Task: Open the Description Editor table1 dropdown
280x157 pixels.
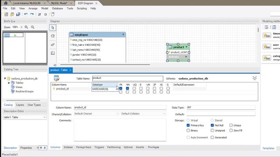Action: (x=44, y=117)
